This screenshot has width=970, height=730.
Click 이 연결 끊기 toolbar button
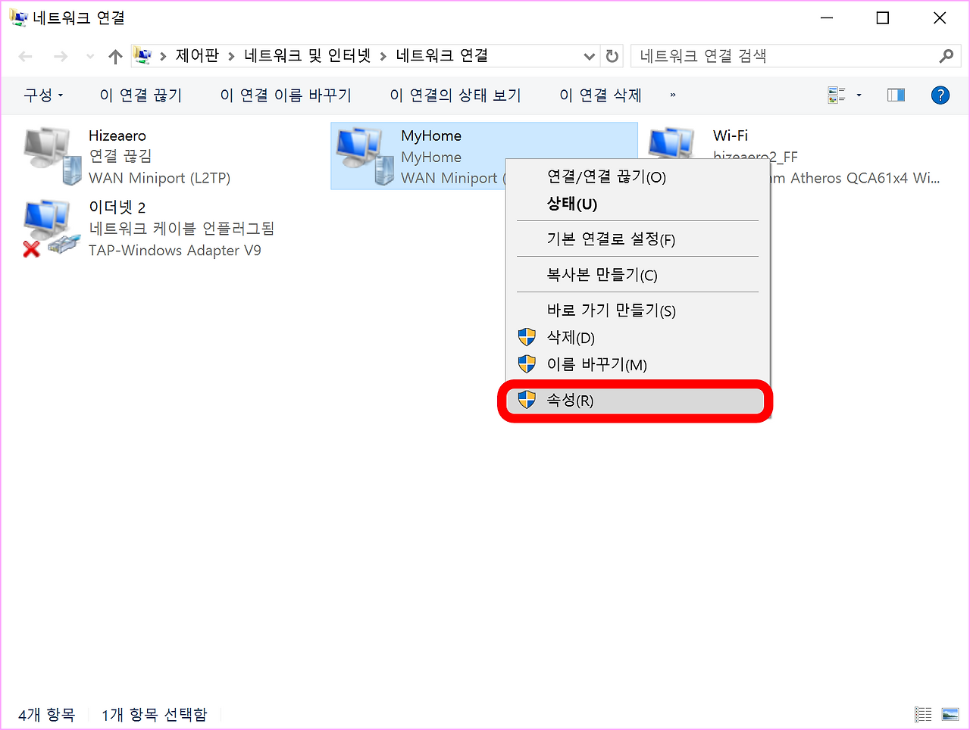[x=140, y=95]
